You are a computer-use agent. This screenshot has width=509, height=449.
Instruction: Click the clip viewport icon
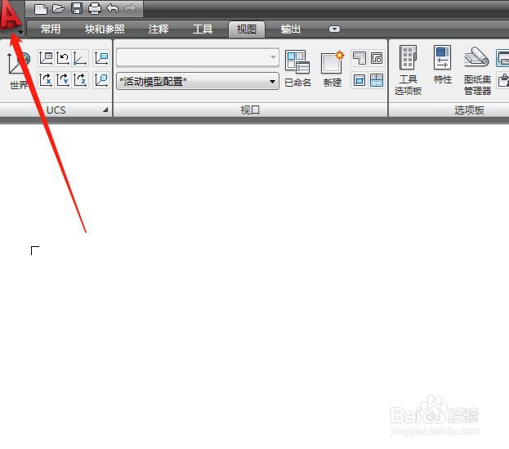359,80
